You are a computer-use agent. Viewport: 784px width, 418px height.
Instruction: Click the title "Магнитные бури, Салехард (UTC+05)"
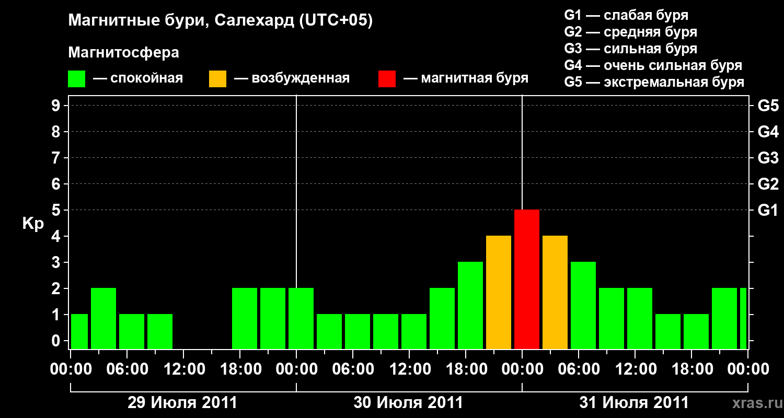[x=221, y=21]
